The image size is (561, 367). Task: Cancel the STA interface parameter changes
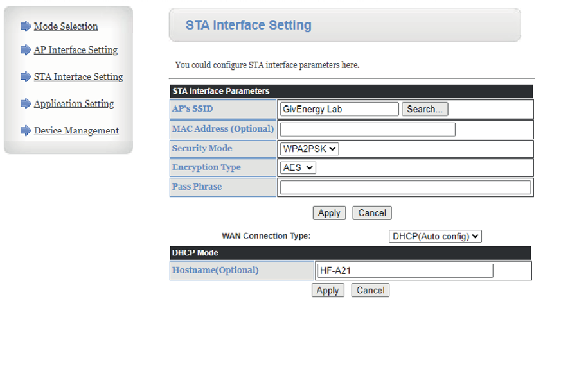(372, 213)
